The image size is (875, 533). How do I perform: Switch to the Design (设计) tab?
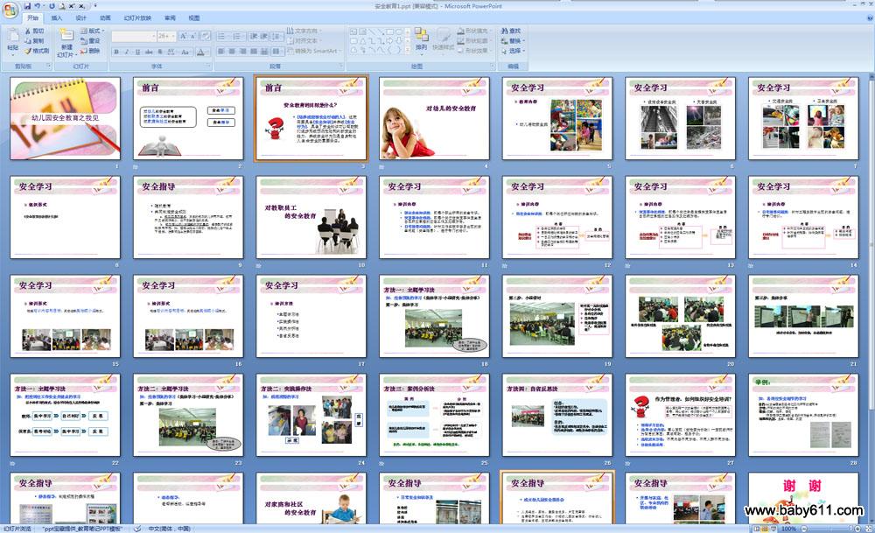coord(80,18)
